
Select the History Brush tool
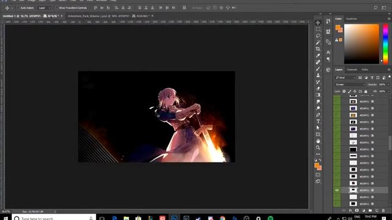[318, 82]
